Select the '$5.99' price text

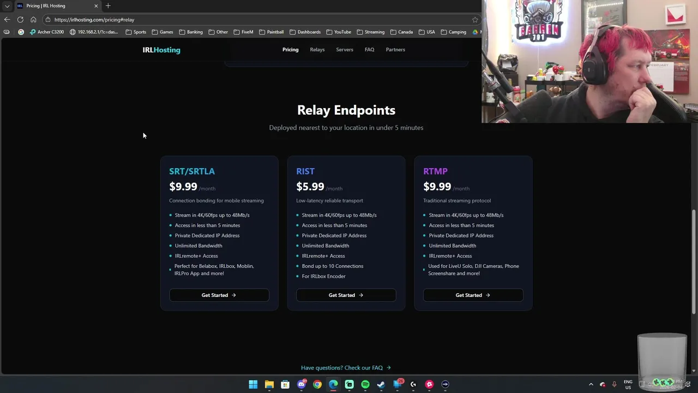(x=310, y=187)
